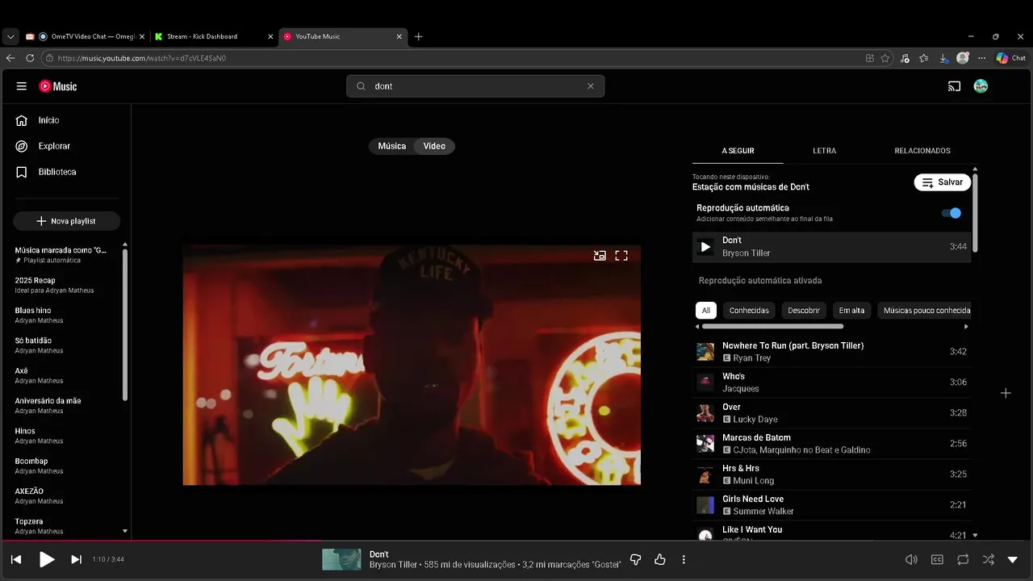
Task: Click the filter chips horizontal scrollbar
Action: (x=772, y=327)
